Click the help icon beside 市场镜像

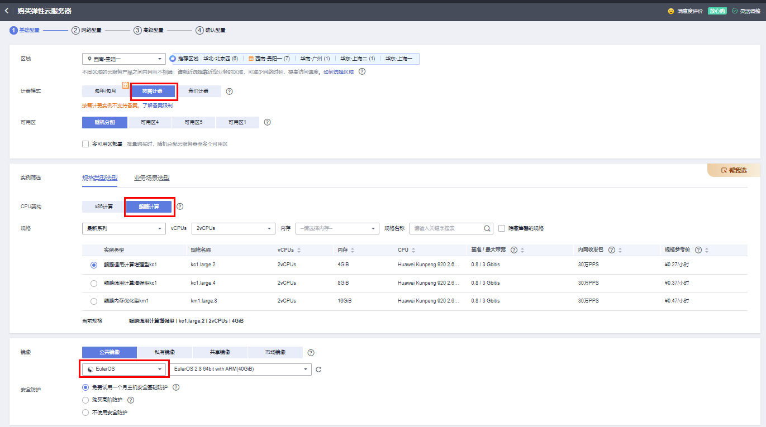coord(311,353)
